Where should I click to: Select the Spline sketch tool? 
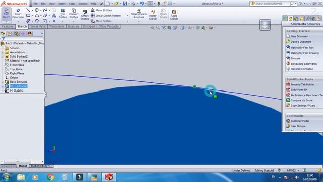[x=45, y=10]
